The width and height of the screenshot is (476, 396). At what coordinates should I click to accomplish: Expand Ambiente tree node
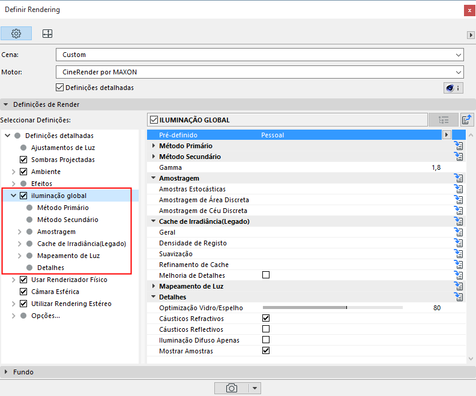coord(13,172)
